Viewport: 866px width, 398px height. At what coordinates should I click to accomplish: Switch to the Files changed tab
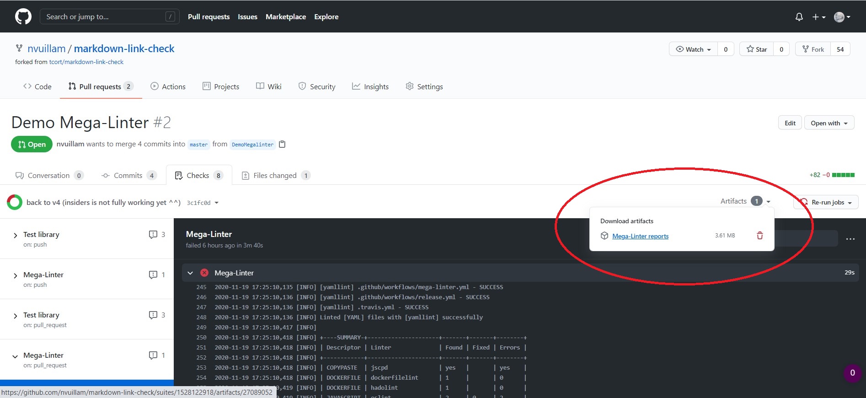tap(274, 176)
